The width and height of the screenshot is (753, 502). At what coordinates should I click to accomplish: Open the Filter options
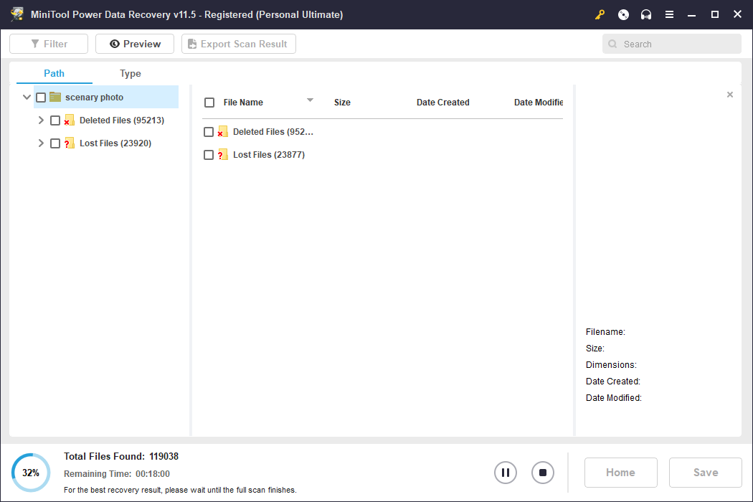(49, 44)
